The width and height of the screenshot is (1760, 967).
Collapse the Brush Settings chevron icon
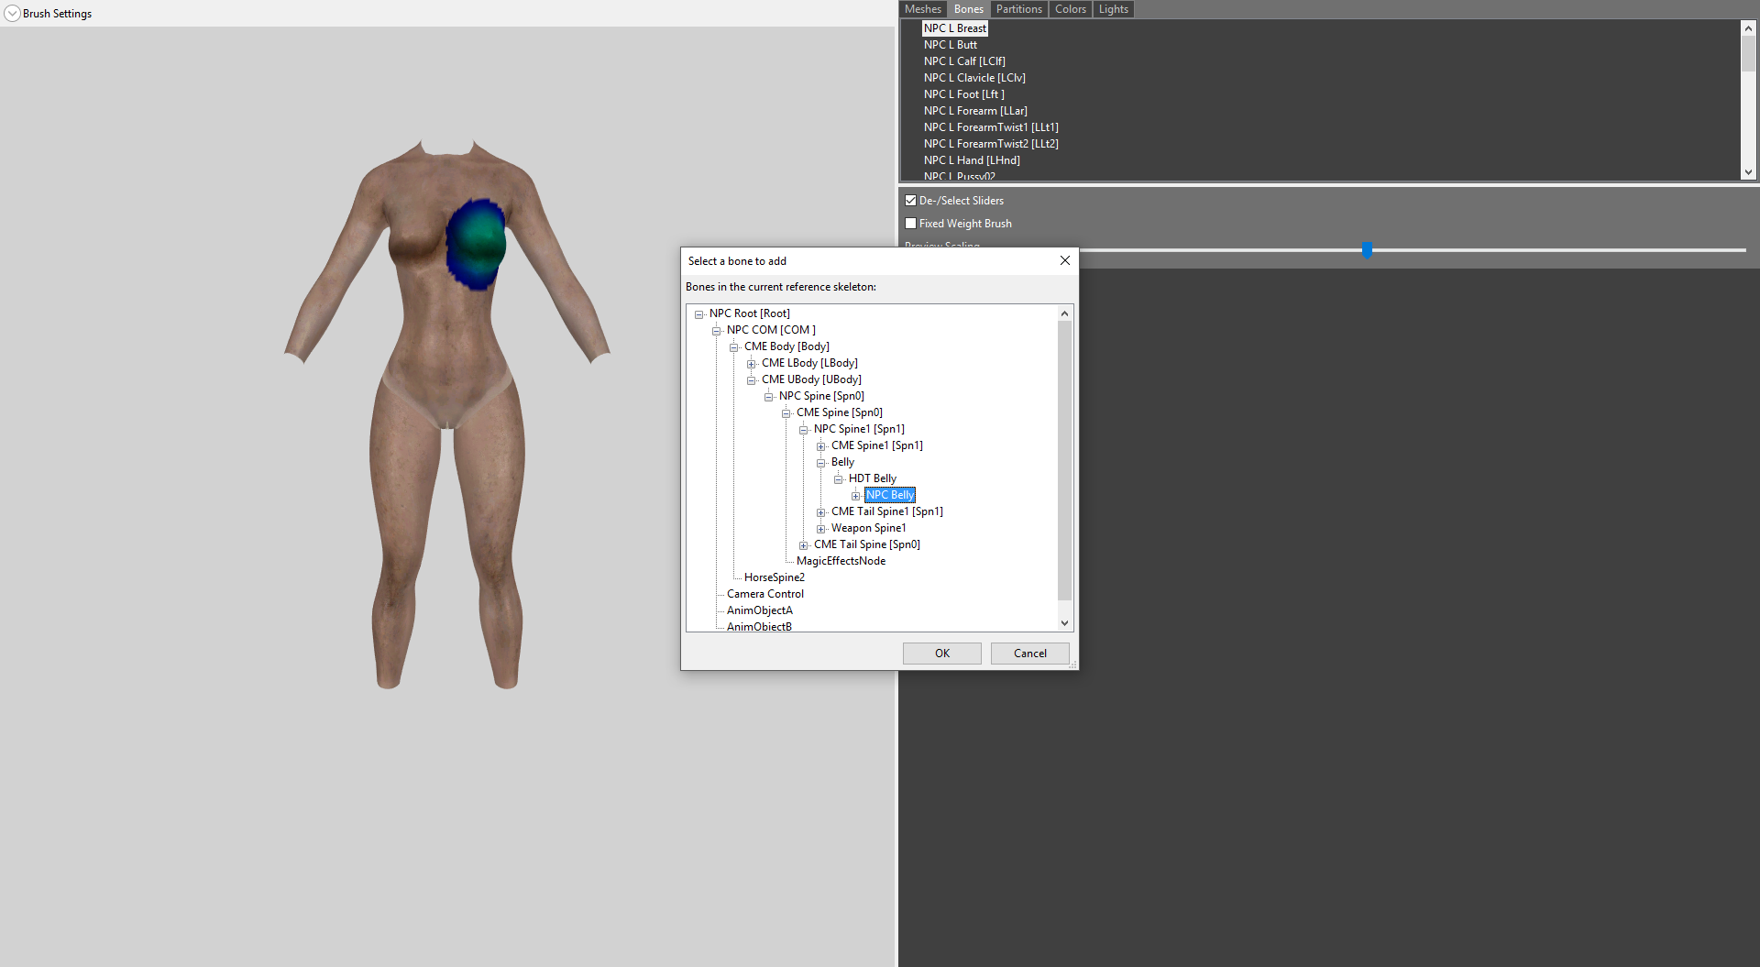click(12, 14)
